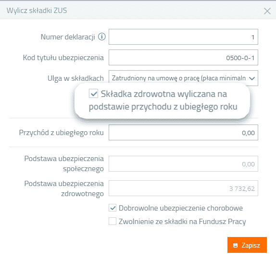Click the info icon beside Numer deklaracji
Viewport: 276px width, 262px height.
point(102,37)
